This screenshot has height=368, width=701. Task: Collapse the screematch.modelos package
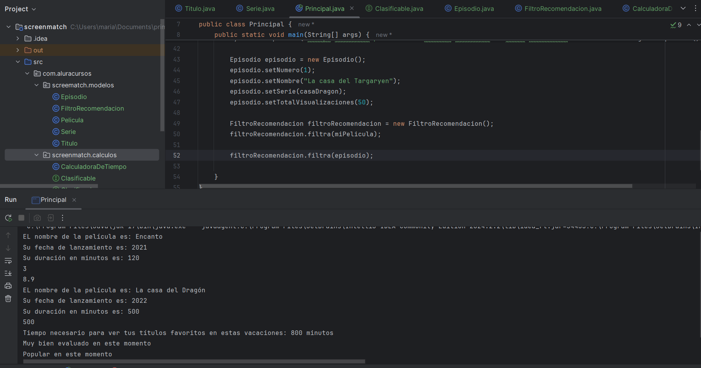pos(37,85)
